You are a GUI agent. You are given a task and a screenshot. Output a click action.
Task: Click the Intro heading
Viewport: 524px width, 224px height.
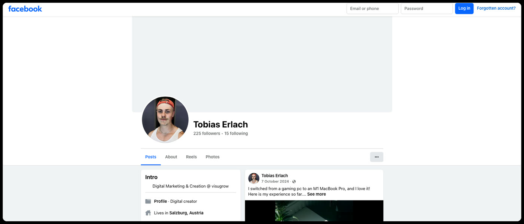(151, 177)
